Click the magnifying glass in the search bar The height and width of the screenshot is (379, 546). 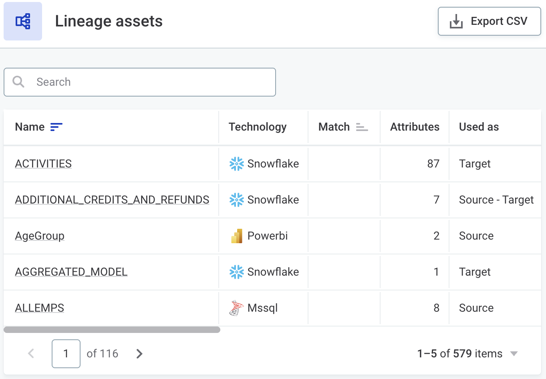18,82
